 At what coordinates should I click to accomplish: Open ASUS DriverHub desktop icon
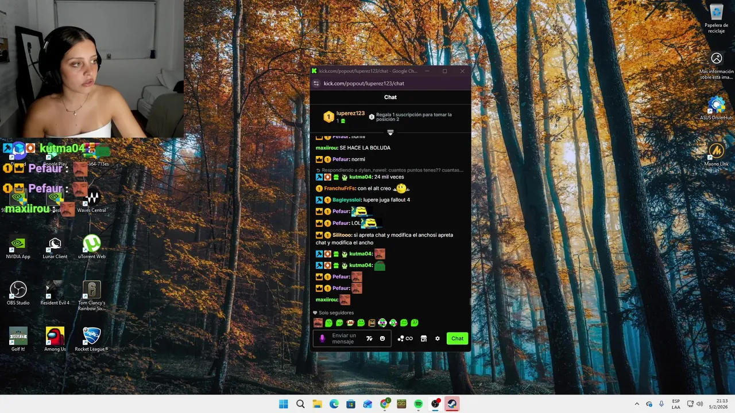717,109
